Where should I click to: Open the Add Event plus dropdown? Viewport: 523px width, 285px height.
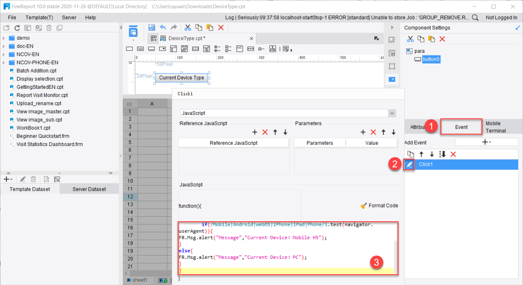486,142
